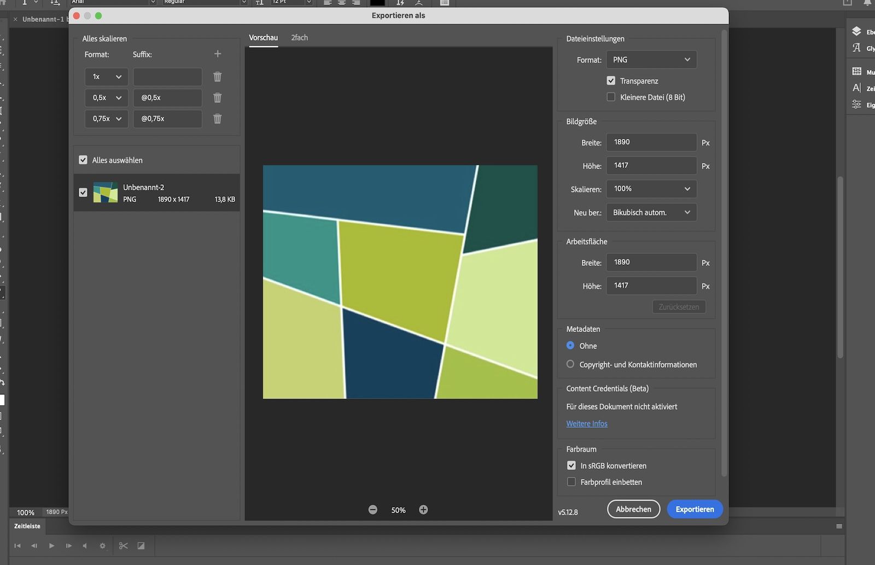The height and width of the screenshot is (565, 875).
Task: Zoom in preview with the plus icon
Action: (423, 510)
